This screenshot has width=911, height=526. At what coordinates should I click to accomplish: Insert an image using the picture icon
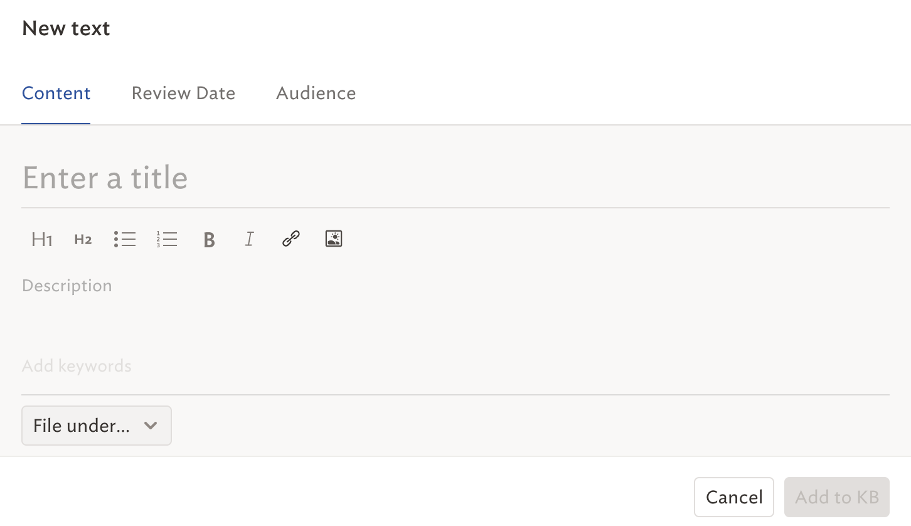coord(334,239)
